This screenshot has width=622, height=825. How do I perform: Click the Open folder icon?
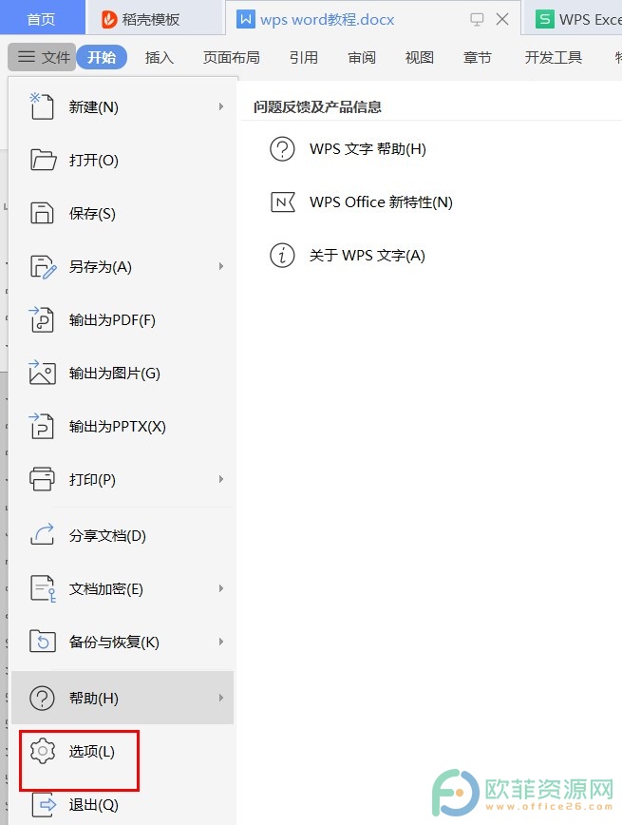pyautogui.click(x=43, y=160)
